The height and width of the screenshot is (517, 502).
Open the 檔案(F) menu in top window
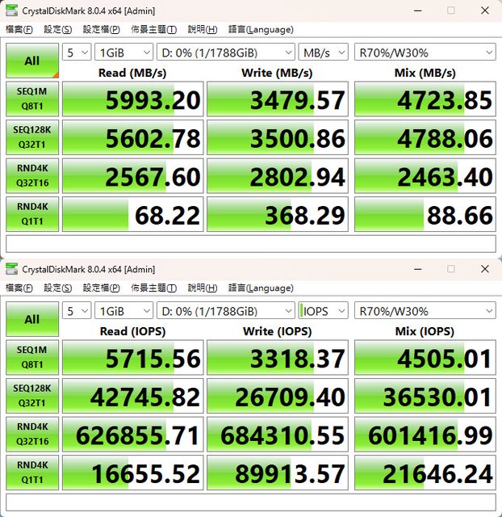pyautogui.click(x=19, y=29)
